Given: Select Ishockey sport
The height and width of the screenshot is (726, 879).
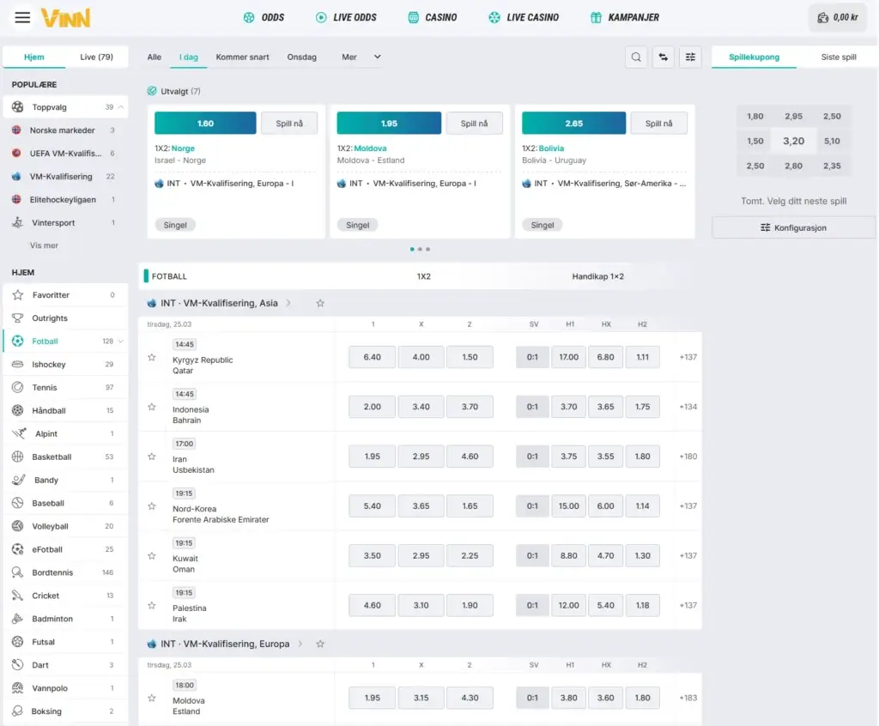Looking at the screenshot, I should coord(65,365).
